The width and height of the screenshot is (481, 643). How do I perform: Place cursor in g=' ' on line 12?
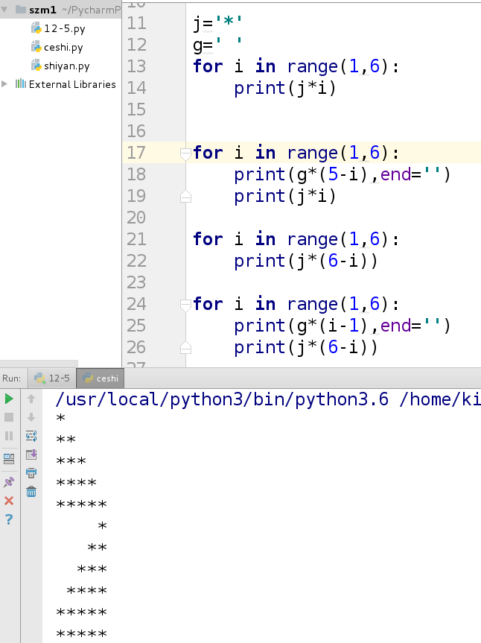click(218, 45)
